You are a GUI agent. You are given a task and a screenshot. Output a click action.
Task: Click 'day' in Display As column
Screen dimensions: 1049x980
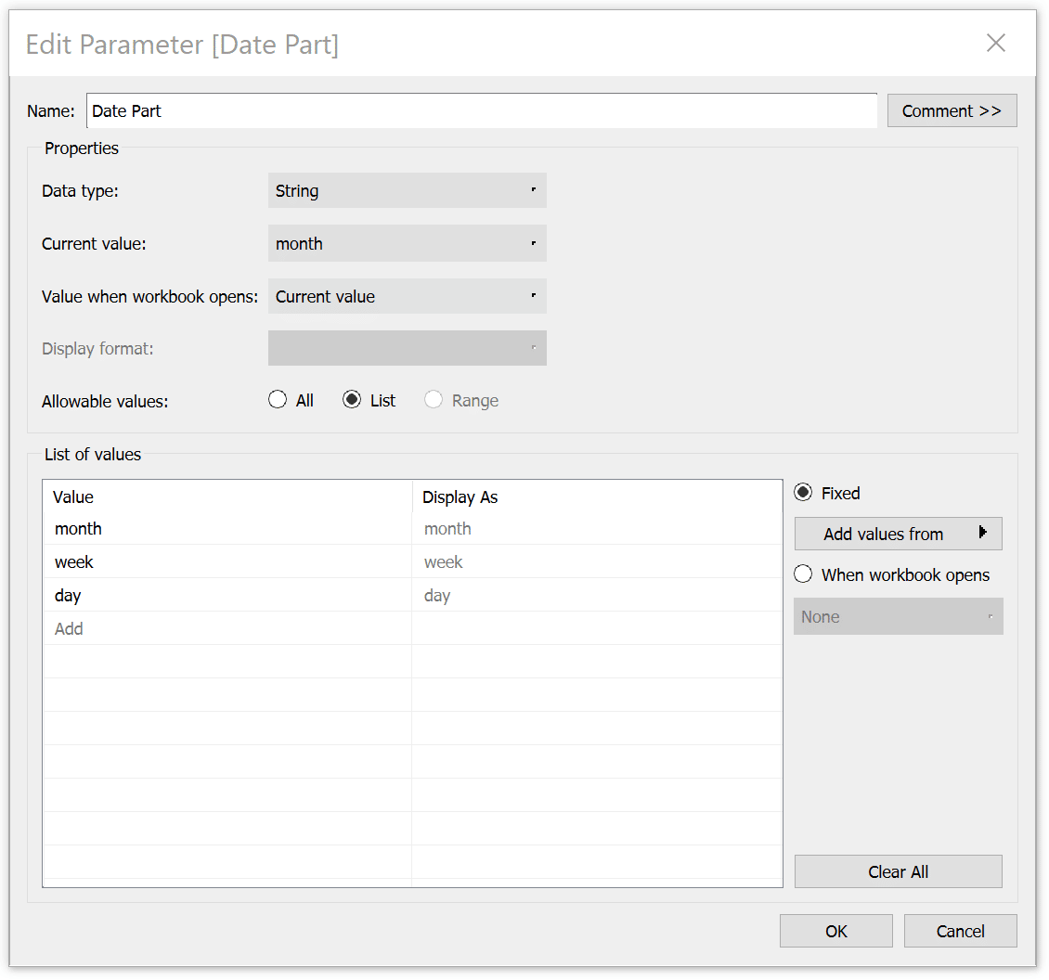[x=597, y=596]
